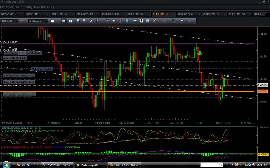This screenshot has width=270, height=168.
Task: Open the Help menu
Action: (x=52, y=7)
